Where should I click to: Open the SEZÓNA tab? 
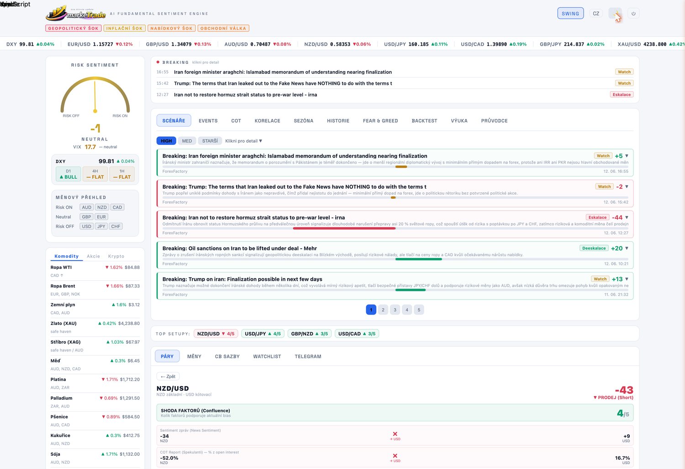pos(304,121)
